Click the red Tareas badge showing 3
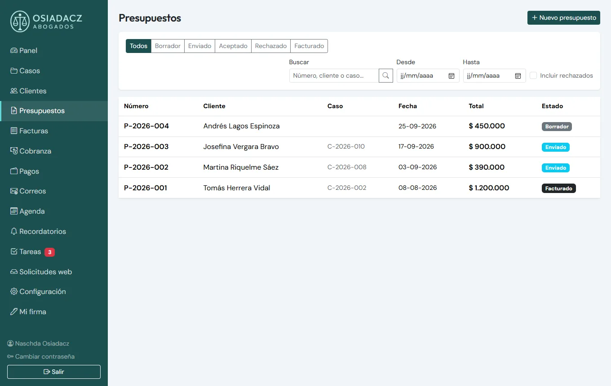 pyautogui.click(x=49, y=252)
